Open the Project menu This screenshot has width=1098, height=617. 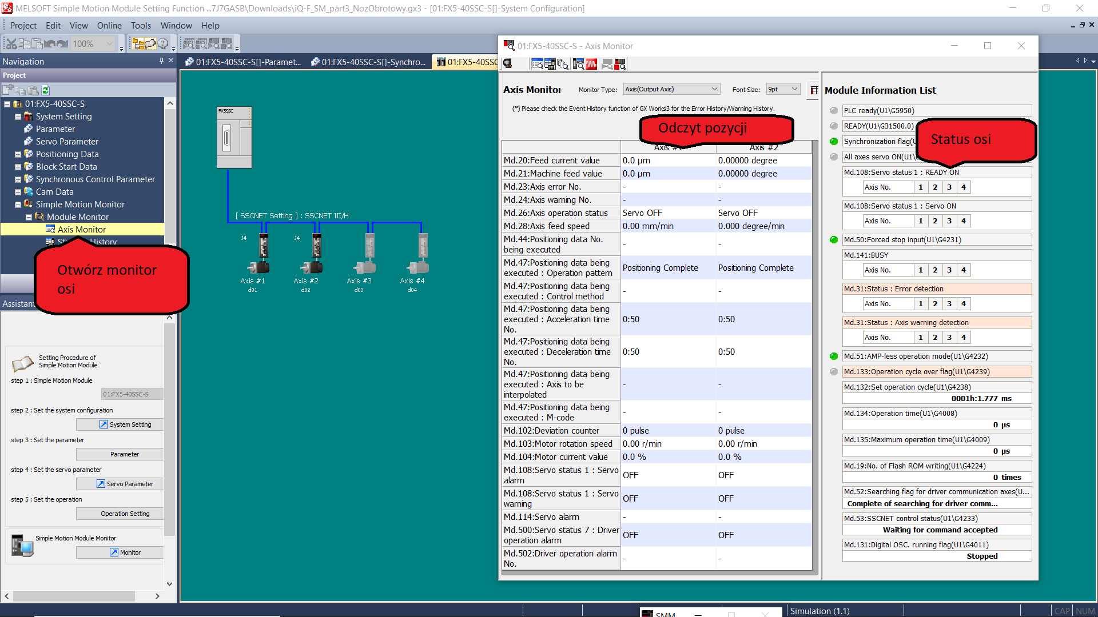[23, 26]
